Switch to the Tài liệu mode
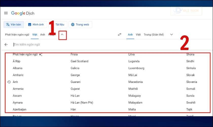 coord(60,24)
